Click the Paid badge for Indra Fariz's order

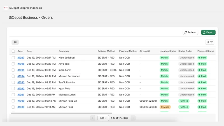(202, 70)
